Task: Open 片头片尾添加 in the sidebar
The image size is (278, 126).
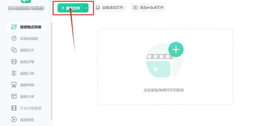Action: click(26, 108)
